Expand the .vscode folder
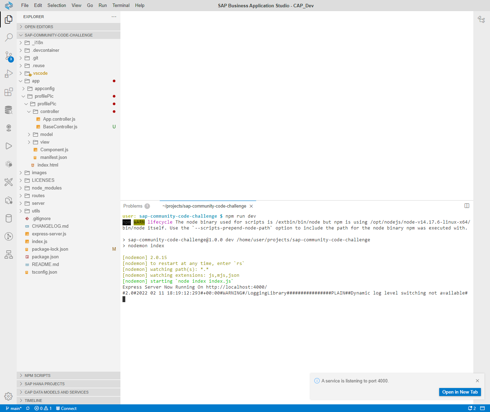The image size is (490, 412). pos(69,73)
